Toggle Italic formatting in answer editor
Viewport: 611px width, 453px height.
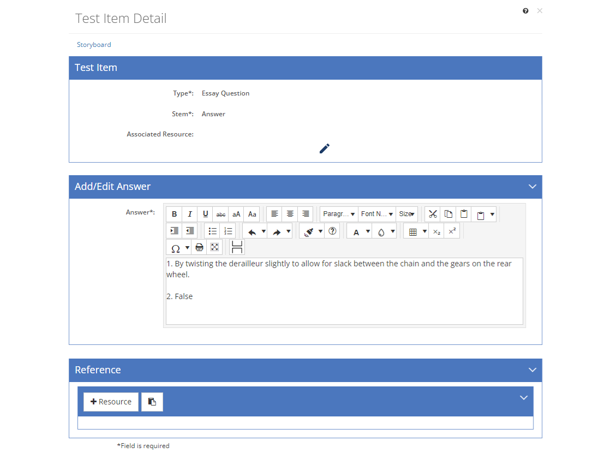(x=190, y=214)
